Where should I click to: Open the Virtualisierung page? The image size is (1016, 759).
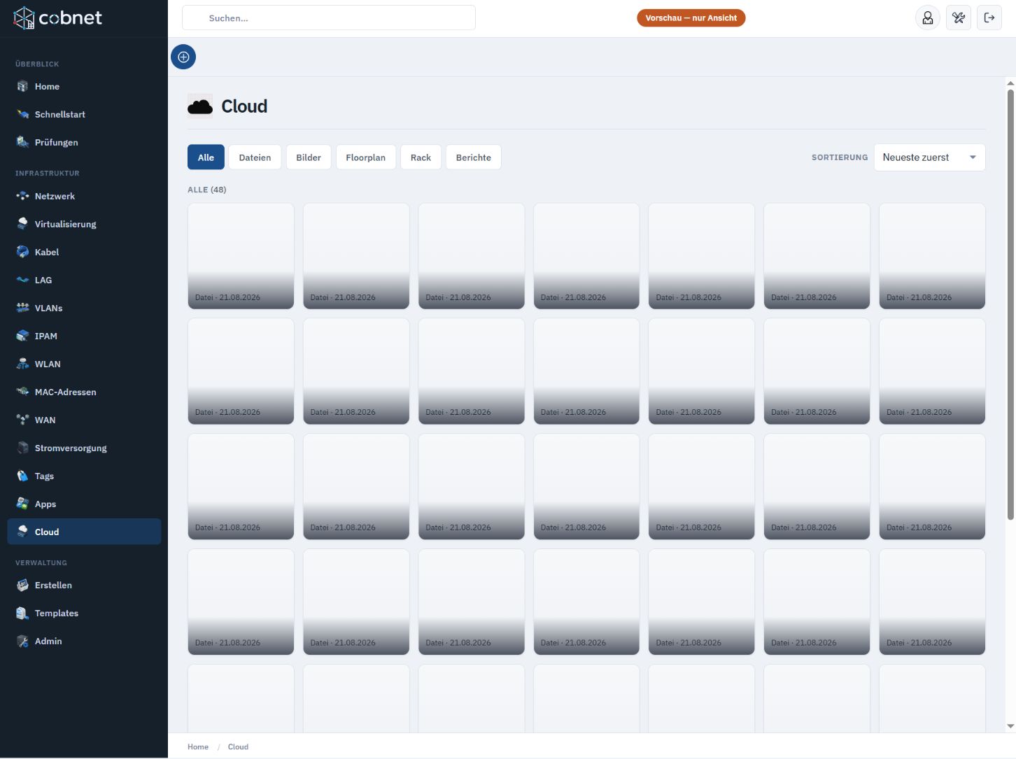click(x=84, y=225)
